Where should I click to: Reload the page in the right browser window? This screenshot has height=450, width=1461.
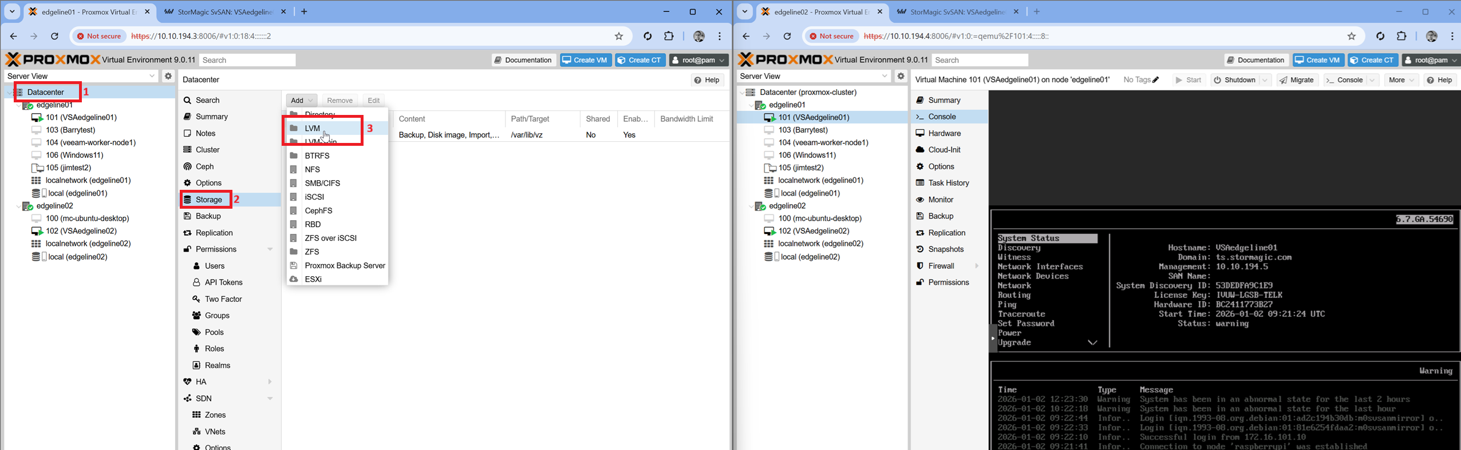click(x=787, y=36)
